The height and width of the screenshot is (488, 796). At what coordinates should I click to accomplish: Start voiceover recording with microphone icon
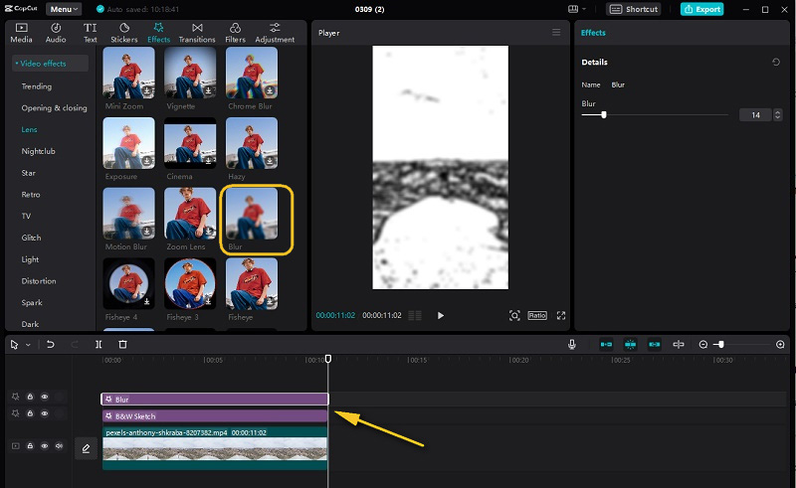[x=572, y=345]
